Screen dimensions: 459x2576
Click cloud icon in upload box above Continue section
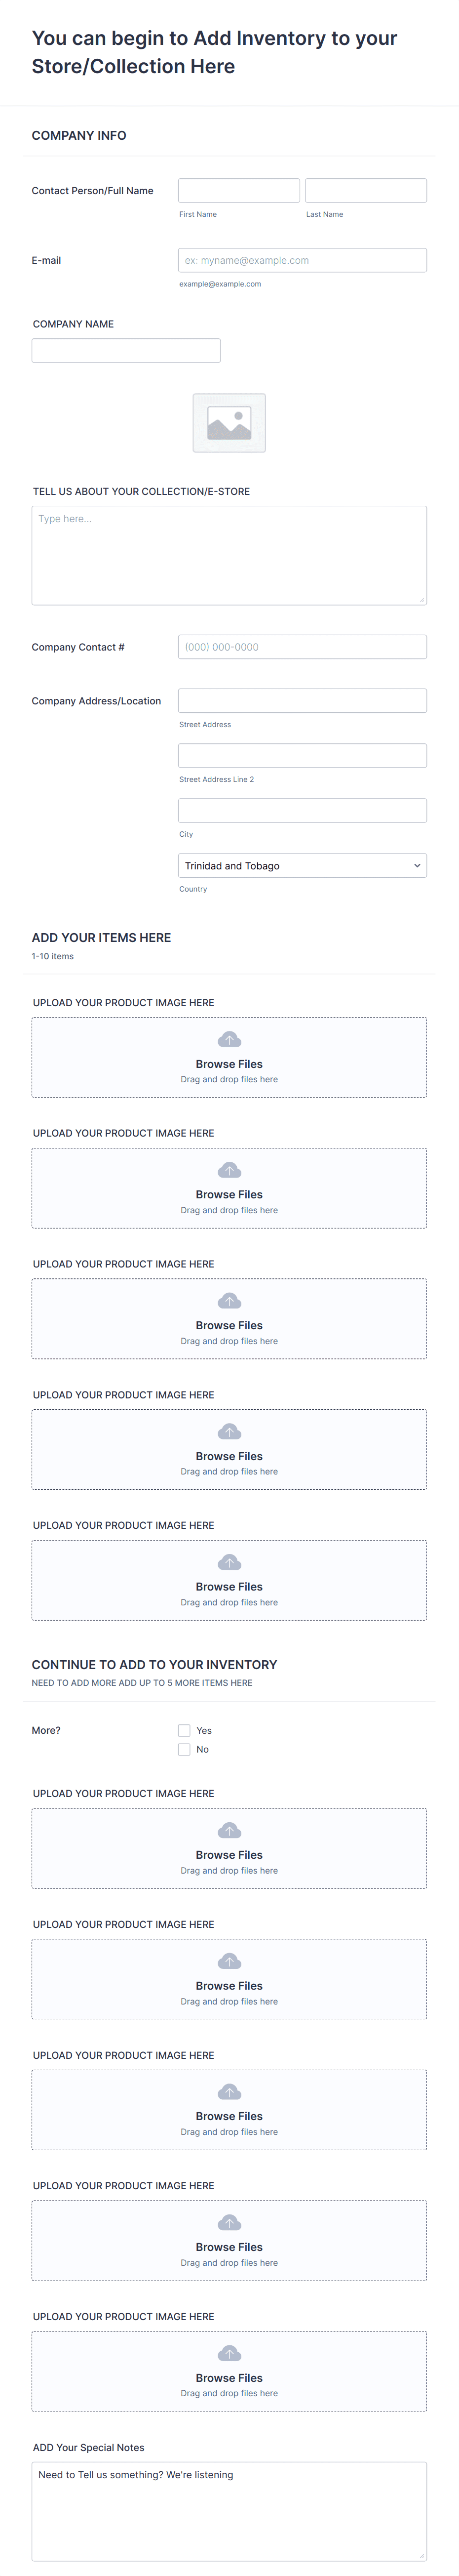(229, 1562)
